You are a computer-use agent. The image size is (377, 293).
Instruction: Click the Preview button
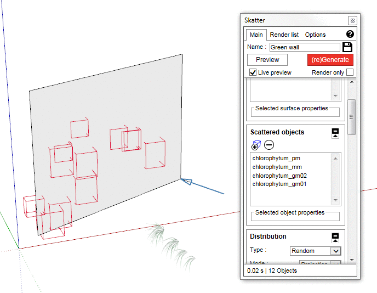[267, 60]
